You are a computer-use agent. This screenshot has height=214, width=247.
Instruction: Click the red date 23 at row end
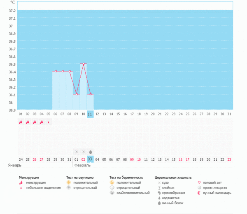[229, 159]
